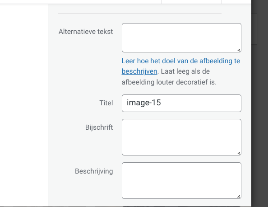Click into the Titel input field
Viewport: 268px width, 207px height.
coord(181,103)
